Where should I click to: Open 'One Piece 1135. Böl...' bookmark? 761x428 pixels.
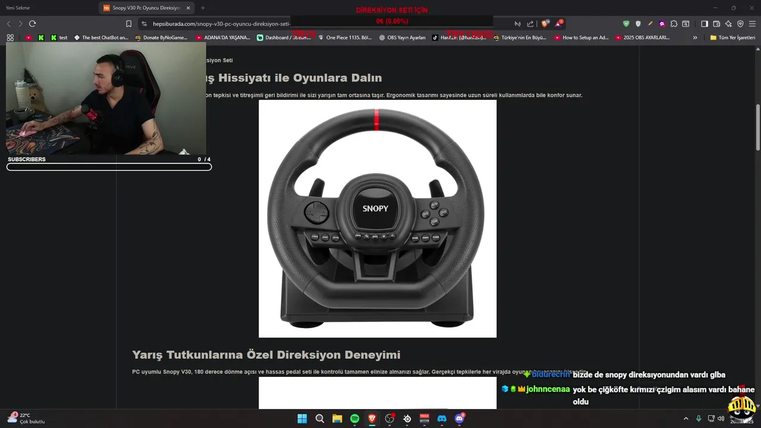345,37
